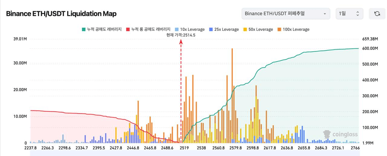Click the Binance ETH/USDT Liquidation Map title

pos(61,14)
